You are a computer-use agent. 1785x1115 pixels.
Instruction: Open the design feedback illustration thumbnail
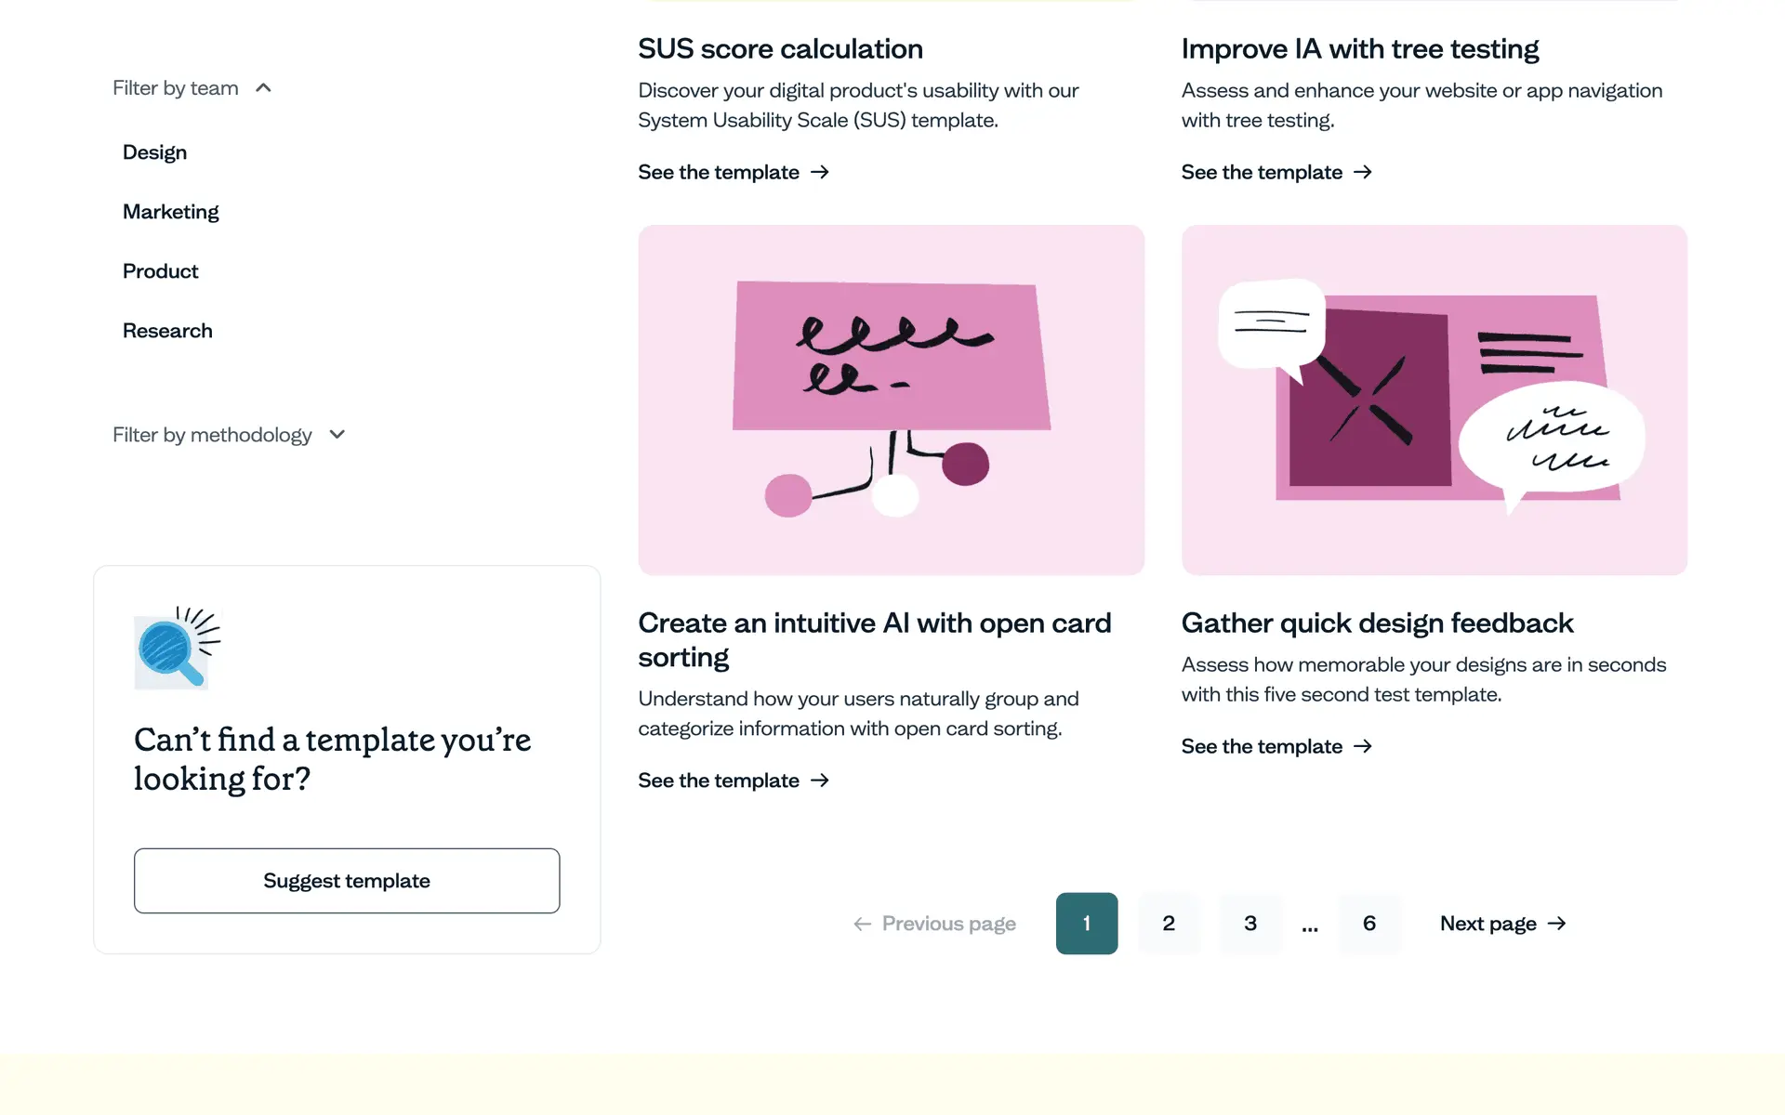coord(1434,400)
